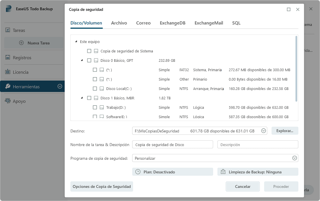The image size is (320, 201).
Task: Tick the Disco Local(C:) checkbox
Action: (95, 89)
